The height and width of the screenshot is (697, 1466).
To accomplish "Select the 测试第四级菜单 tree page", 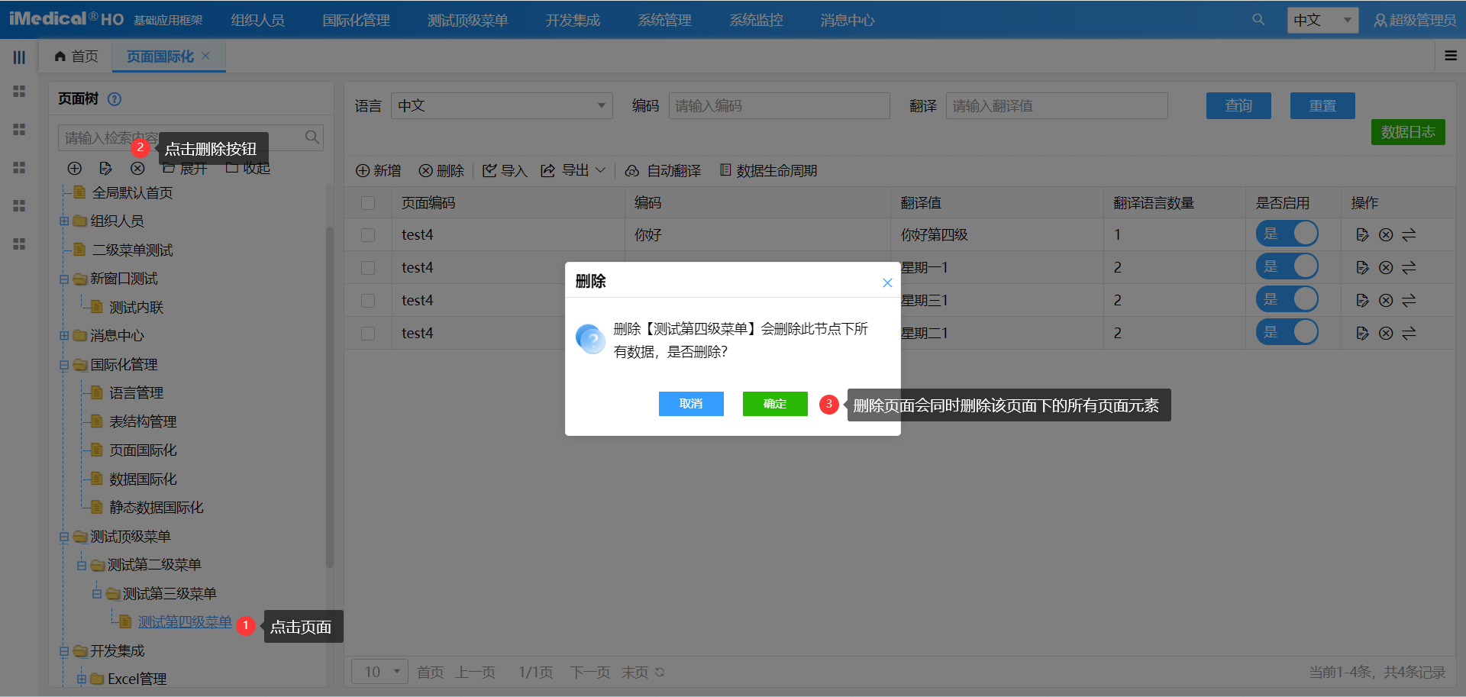I will click(185, 622).
